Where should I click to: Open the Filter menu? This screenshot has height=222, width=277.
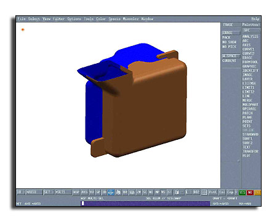point(58,19)
